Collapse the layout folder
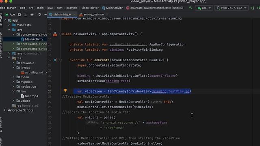The width and height of the screenshot is (260, 146). pos(13,68)
